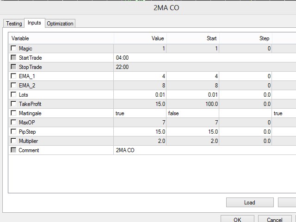Select the Lots start cell 0.01
This screenshot has height=222, width=296.
(x=193, y=95)
